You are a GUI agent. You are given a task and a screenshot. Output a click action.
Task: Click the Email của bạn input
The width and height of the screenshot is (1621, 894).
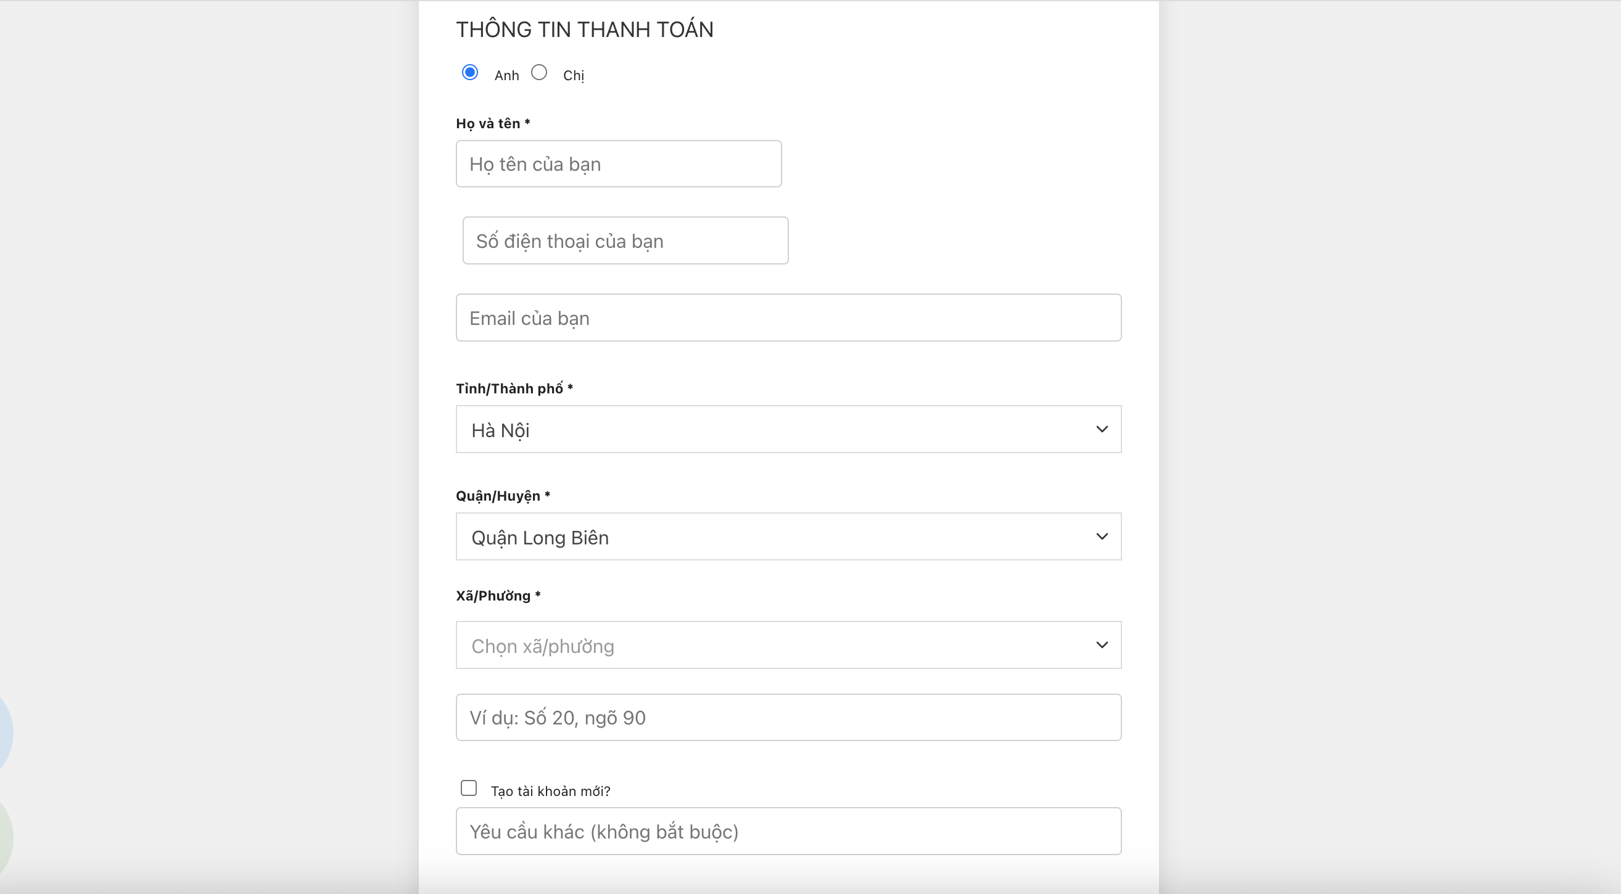[788, 318]
